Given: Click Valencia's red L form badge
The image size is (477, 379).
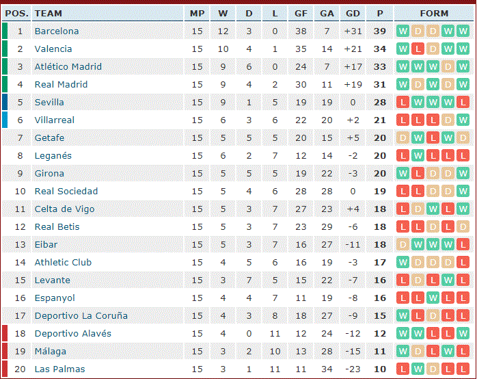Looking at the screenshot, I should [x=418, y=49].
